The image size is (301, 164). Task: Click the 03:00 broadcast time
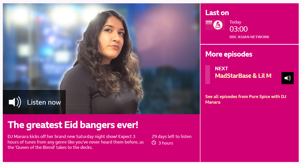pyautogui.click(x=238, y=29)
